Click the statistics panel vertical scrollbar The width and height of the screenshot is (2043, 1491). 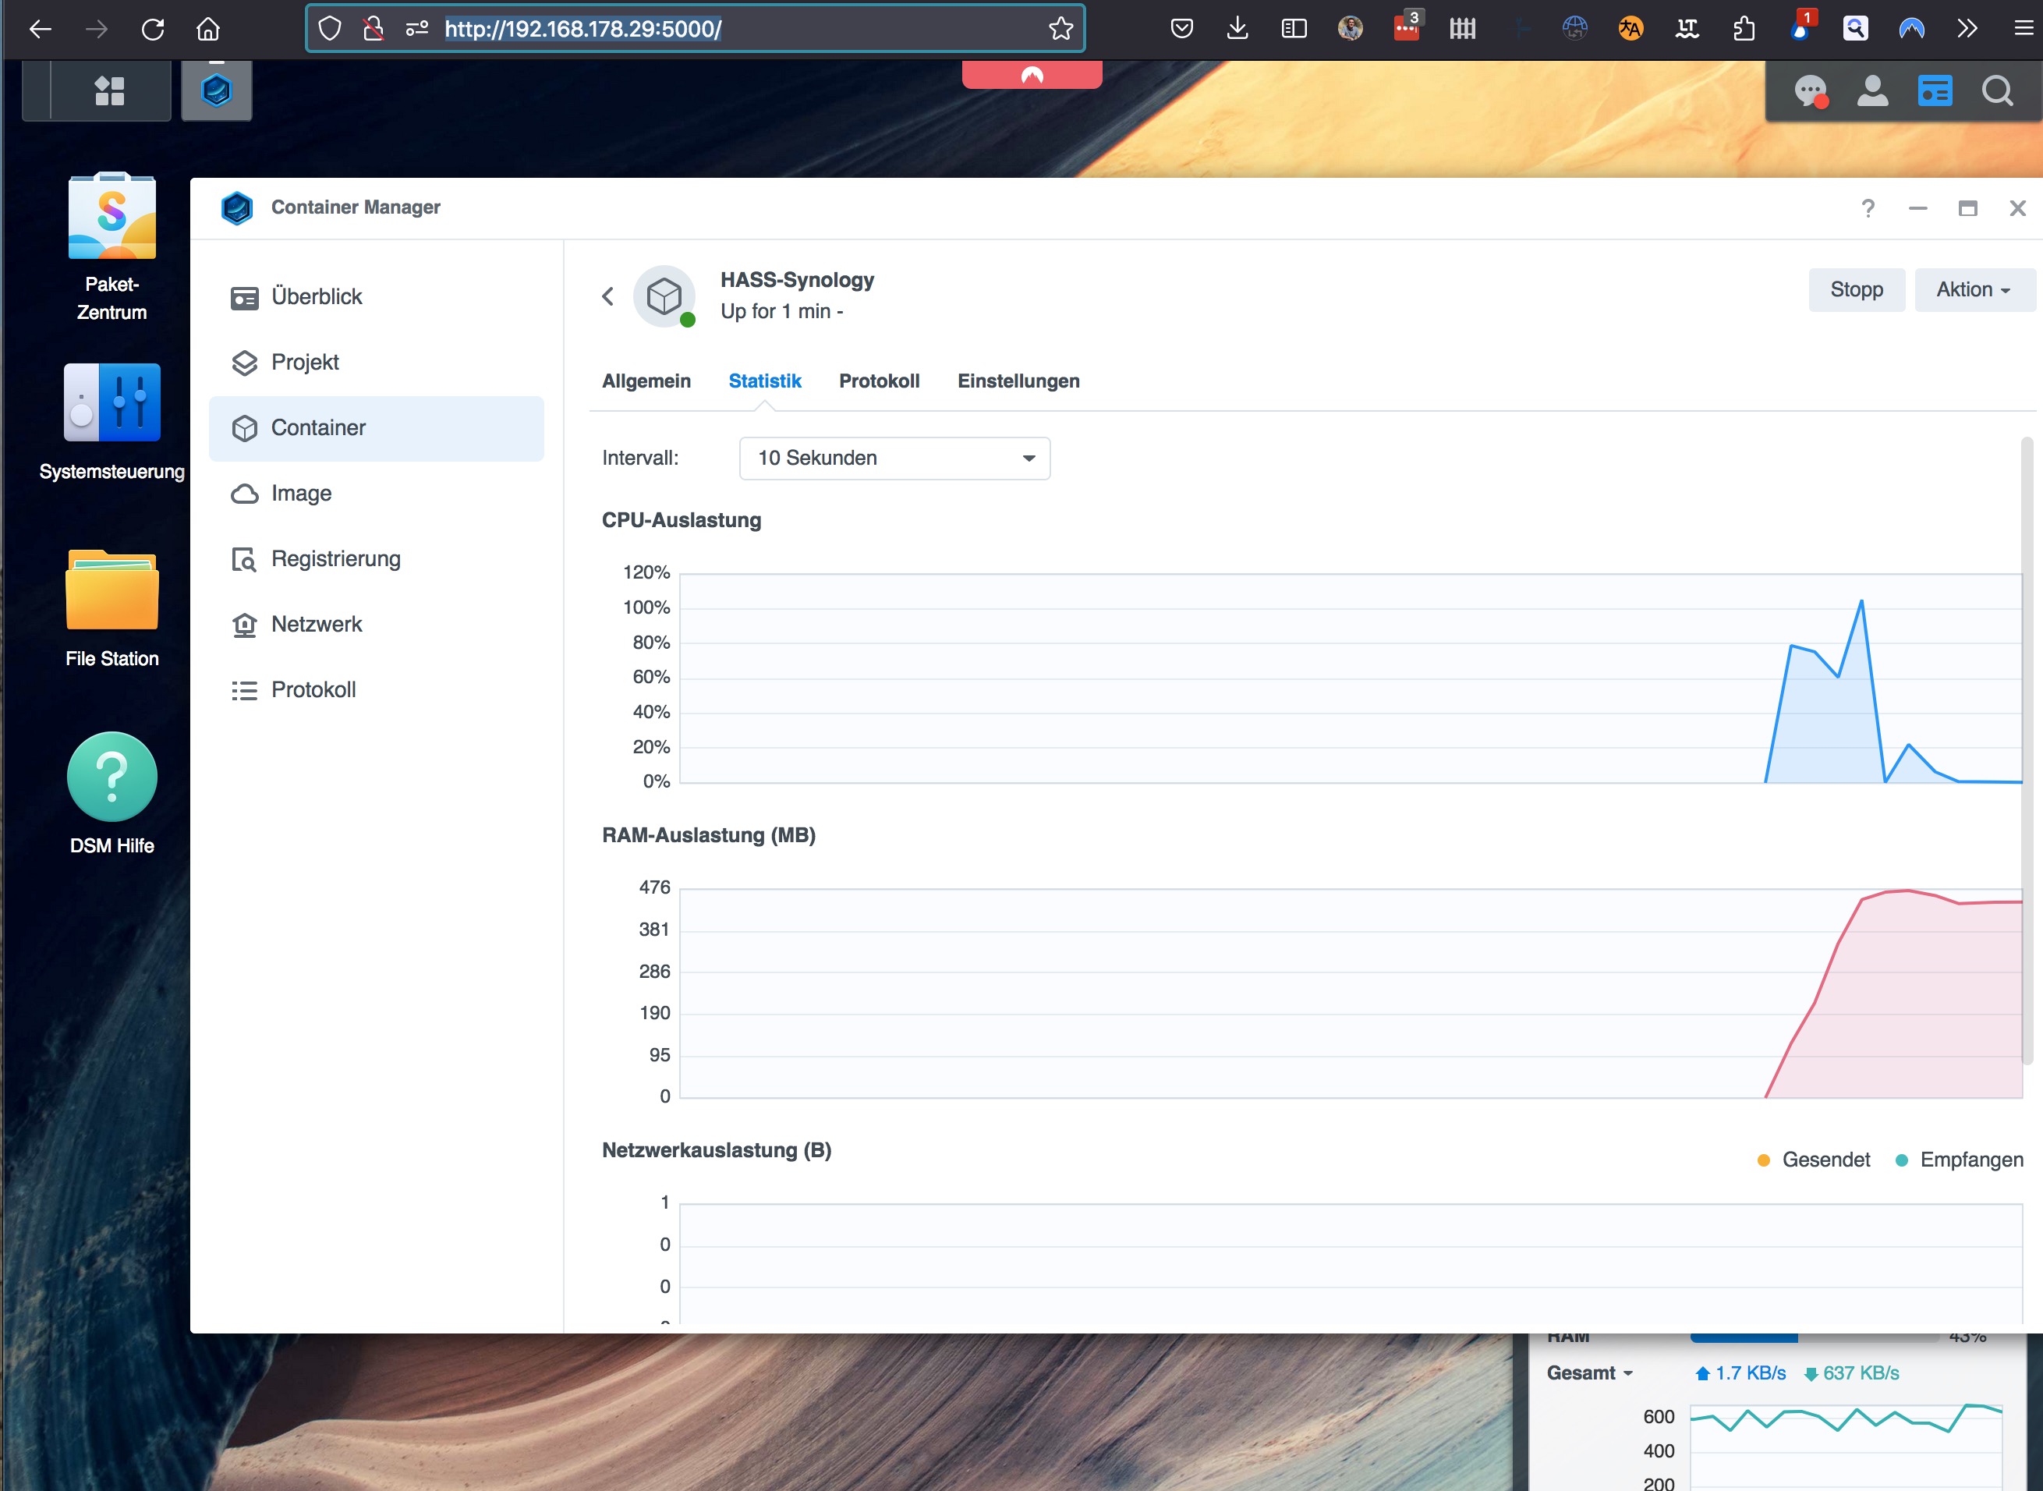[2027, 749]
